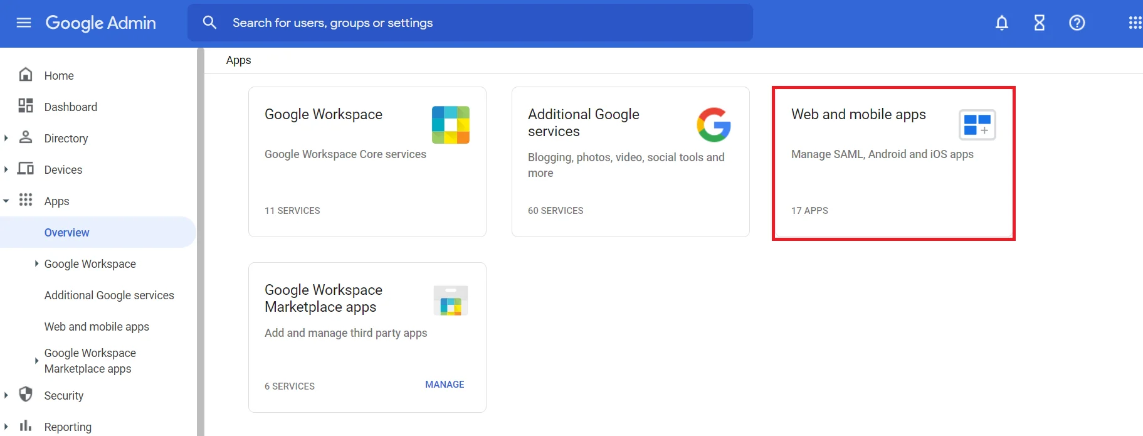
Task: Click the Google Workspace Marketplace card icon
Action: 450,301
